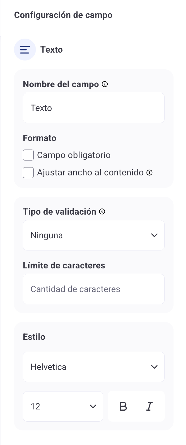Toggle bold text style
The height and width of the screenshot is (445, 186).
click(x=123, y=406)
